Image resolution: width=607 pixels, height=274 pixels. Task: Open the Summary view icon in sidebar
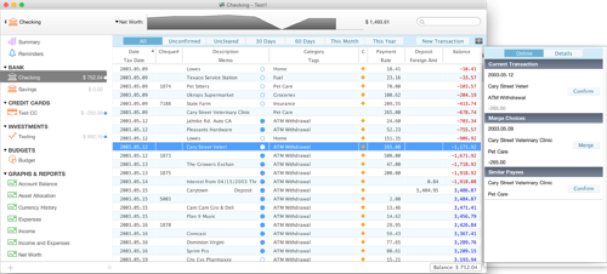[12, 42]
